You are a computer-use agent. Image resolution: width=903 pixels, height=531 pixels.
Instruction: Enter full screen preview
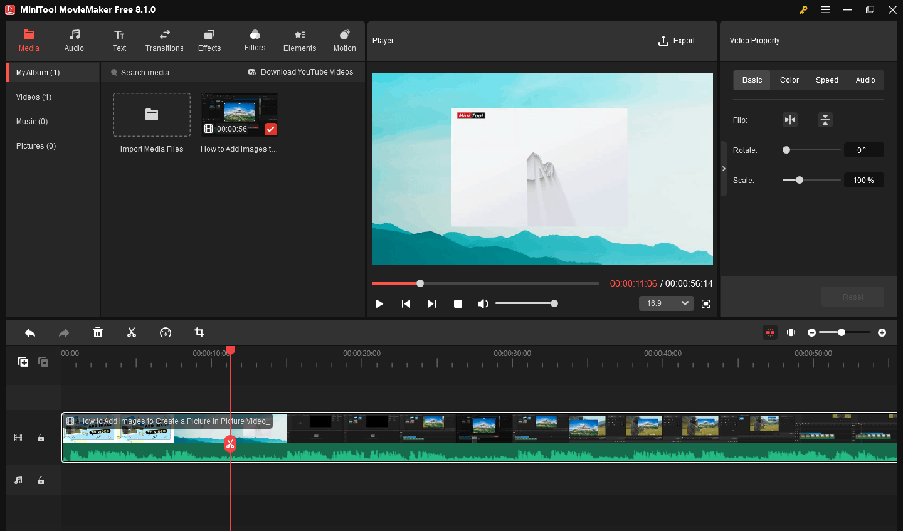pyautogui.click(x=705, y=303)
